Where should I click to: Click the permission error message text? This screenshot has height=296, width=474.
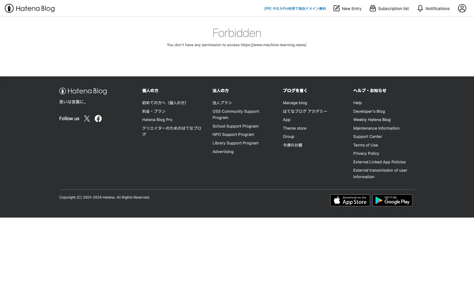coord(237,45)
